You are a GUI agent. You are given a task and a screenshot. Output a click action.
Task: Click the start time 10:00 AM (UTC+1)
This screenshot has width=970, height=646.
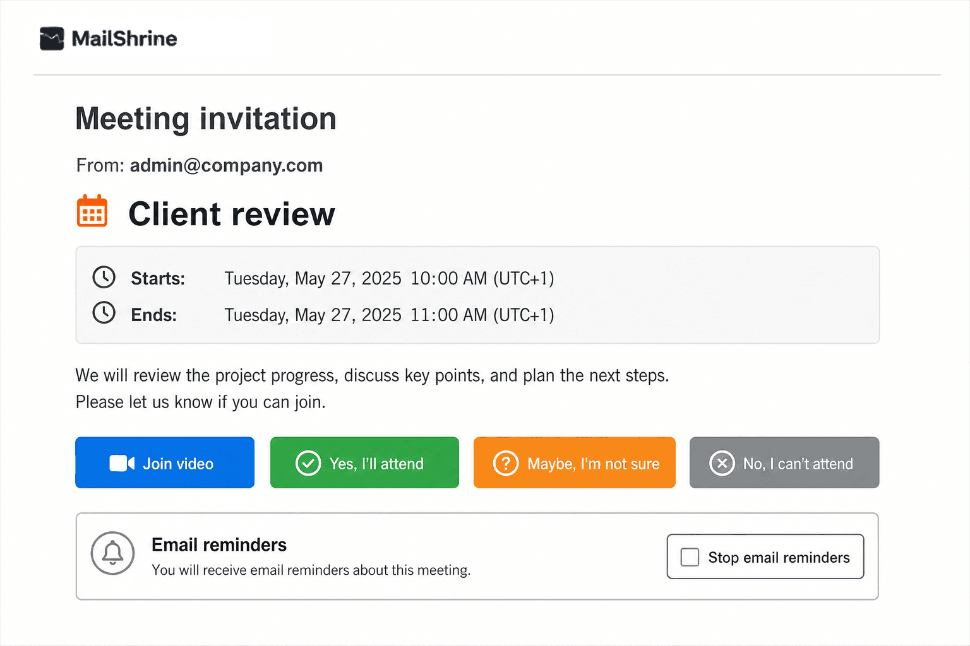(482, 278)
